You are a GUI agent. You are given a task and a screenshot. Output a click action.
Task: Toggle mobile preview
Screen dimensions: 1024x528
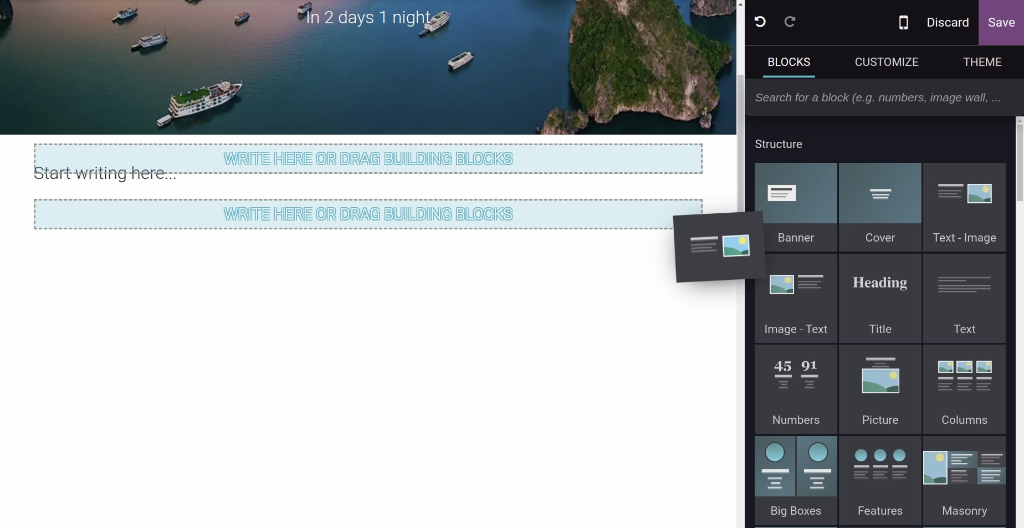pyautogui.click(x=903, y=22)
